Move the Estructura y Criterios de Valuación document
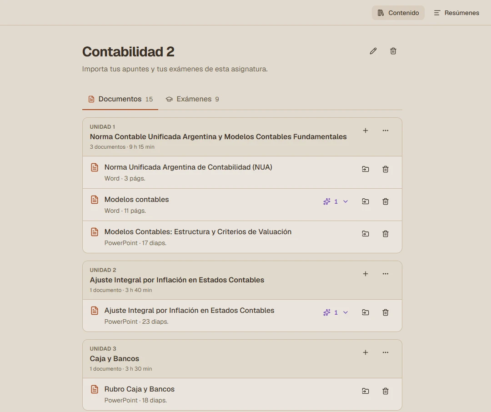 click(365, 234)
